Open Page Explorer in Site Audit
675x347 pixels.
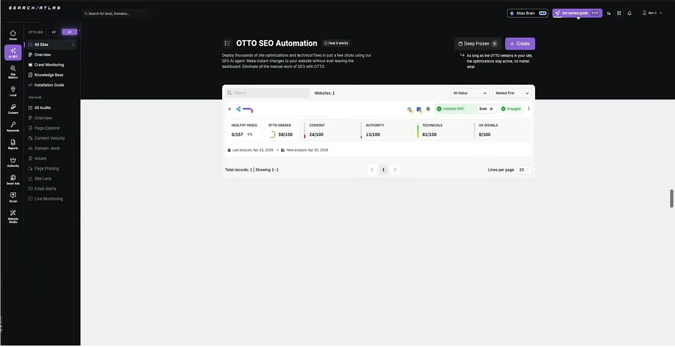(x=44, y=128)
